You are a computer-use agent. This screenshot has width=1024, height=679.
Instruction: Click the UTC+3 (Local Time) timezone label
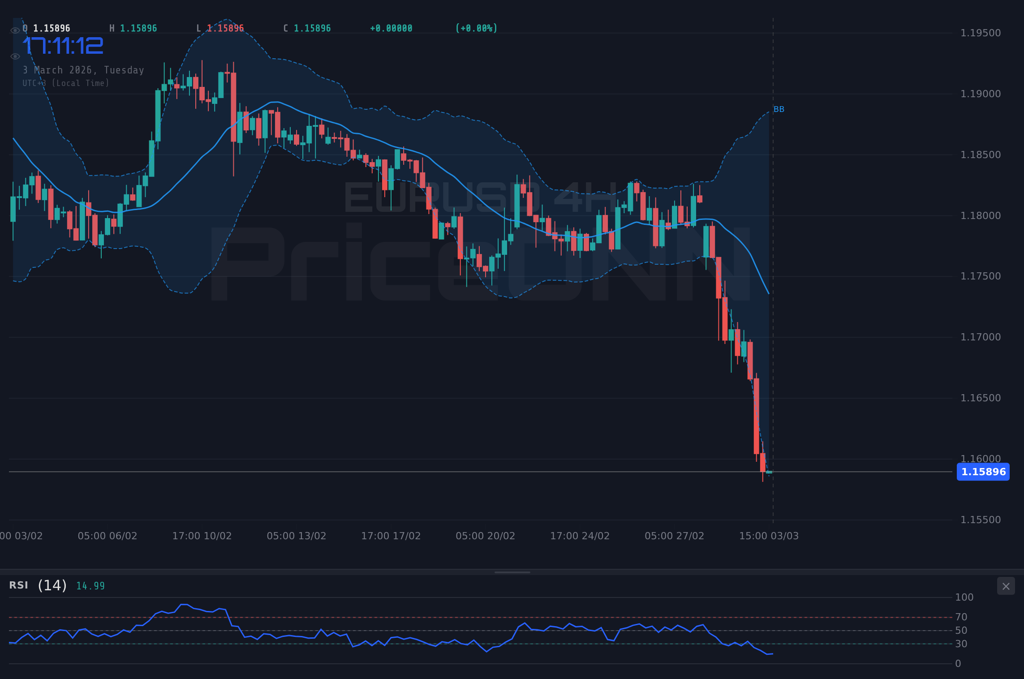tap(66, 83)
